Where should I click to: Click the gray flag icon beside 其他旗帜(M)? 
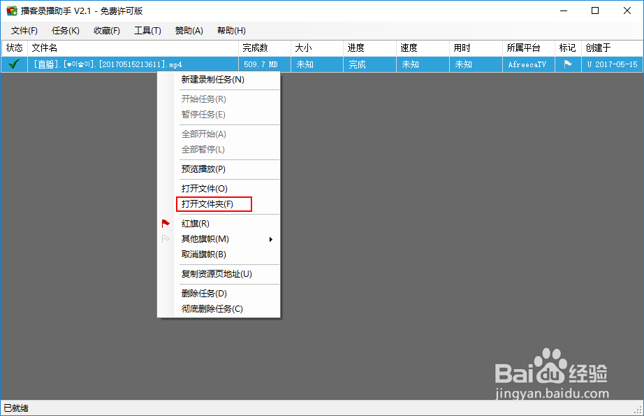[166, 238]
